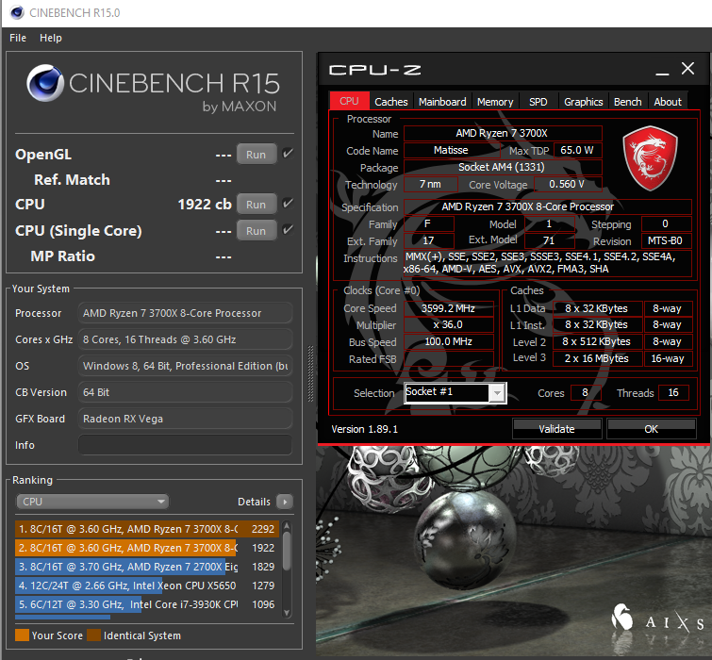Toggle the CPU (Single Core) checkbox
The height and width of the screenshot is (660, 712).
(288, 230)
